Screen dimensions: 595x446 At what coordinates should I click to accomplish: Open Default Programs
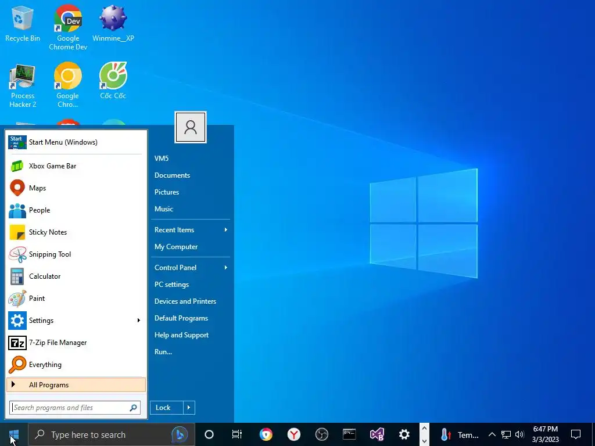coord(181,318)
